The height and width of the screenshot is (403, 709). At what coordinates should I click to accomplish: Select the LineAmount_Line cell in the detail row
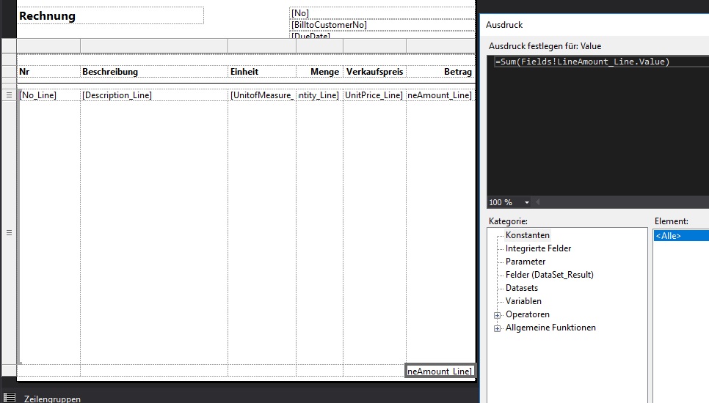pos(440,95)
